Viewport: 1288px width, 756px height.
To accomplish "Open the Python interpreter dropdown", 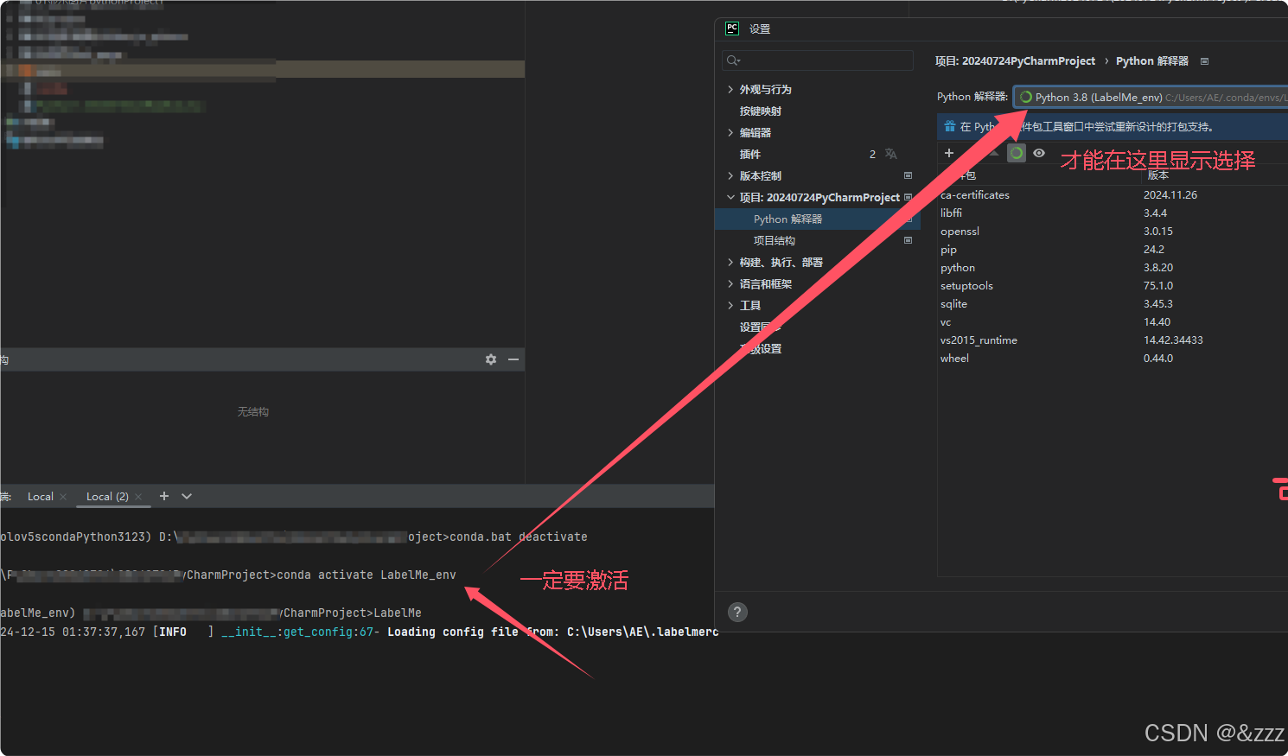I will pos(1151,97).
